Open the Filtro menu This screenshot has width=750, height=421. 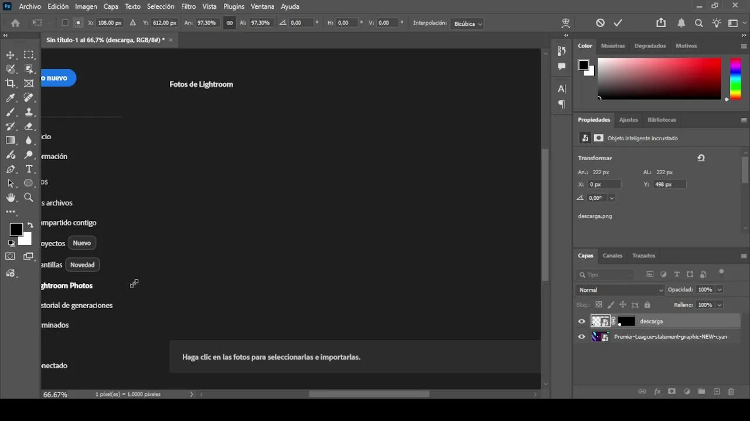pos(188,6)
